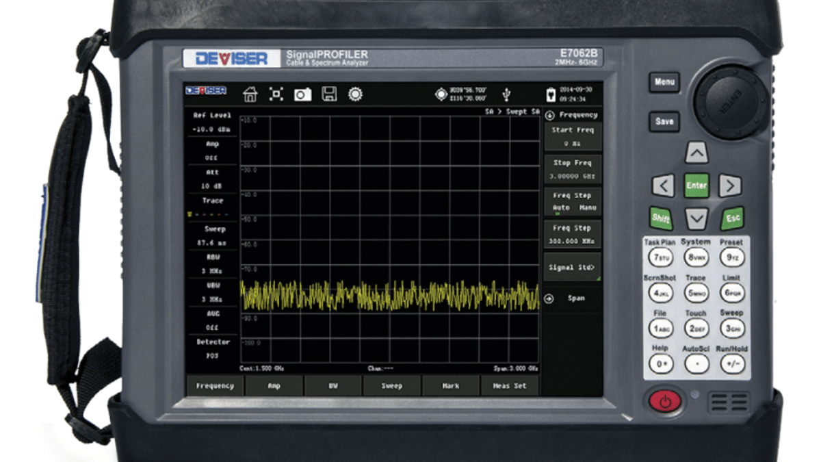Viewport: 821px width, 462px height.
Task: Tap the battery status icon
Action: (x=550, y=94)
